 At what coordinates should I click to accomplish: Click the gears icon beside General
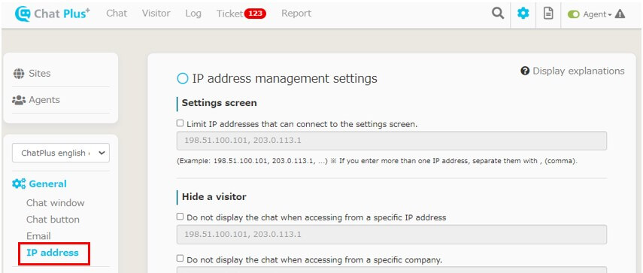(19, 184)
